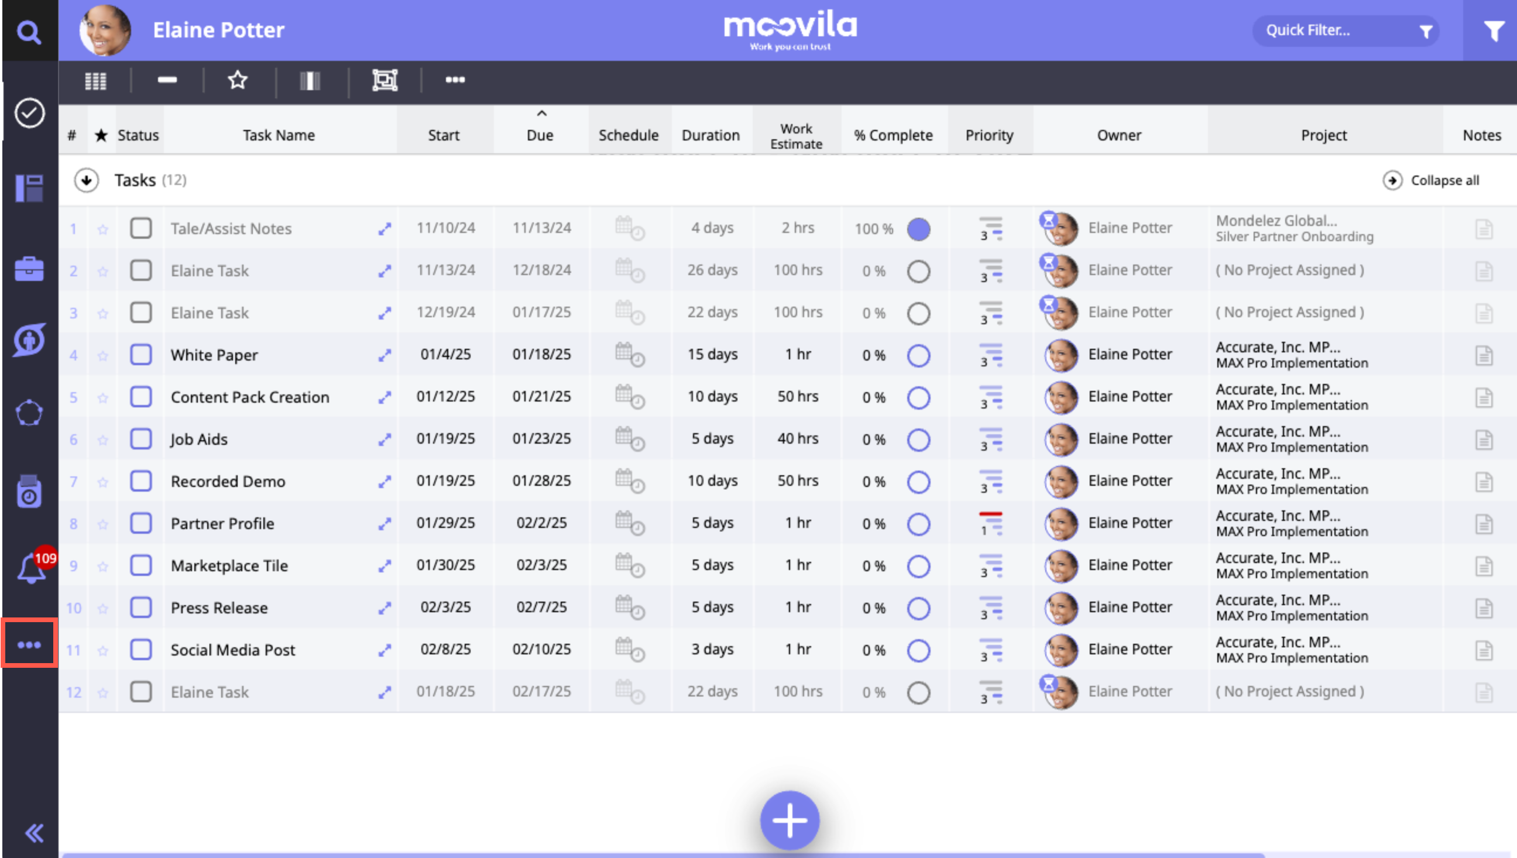Click the Collapse all link
Image resolution: width=1517 pixels, height=858 pixels.
click(x=1444, y=180)
